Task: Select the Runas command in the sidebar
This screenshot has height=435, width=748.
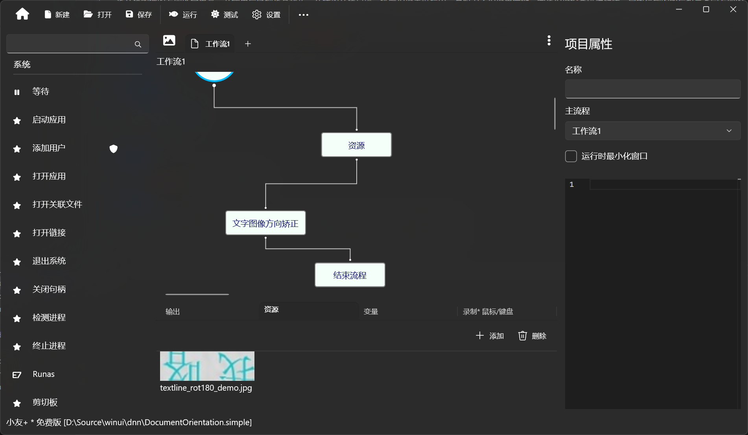Action: [43, 374]
